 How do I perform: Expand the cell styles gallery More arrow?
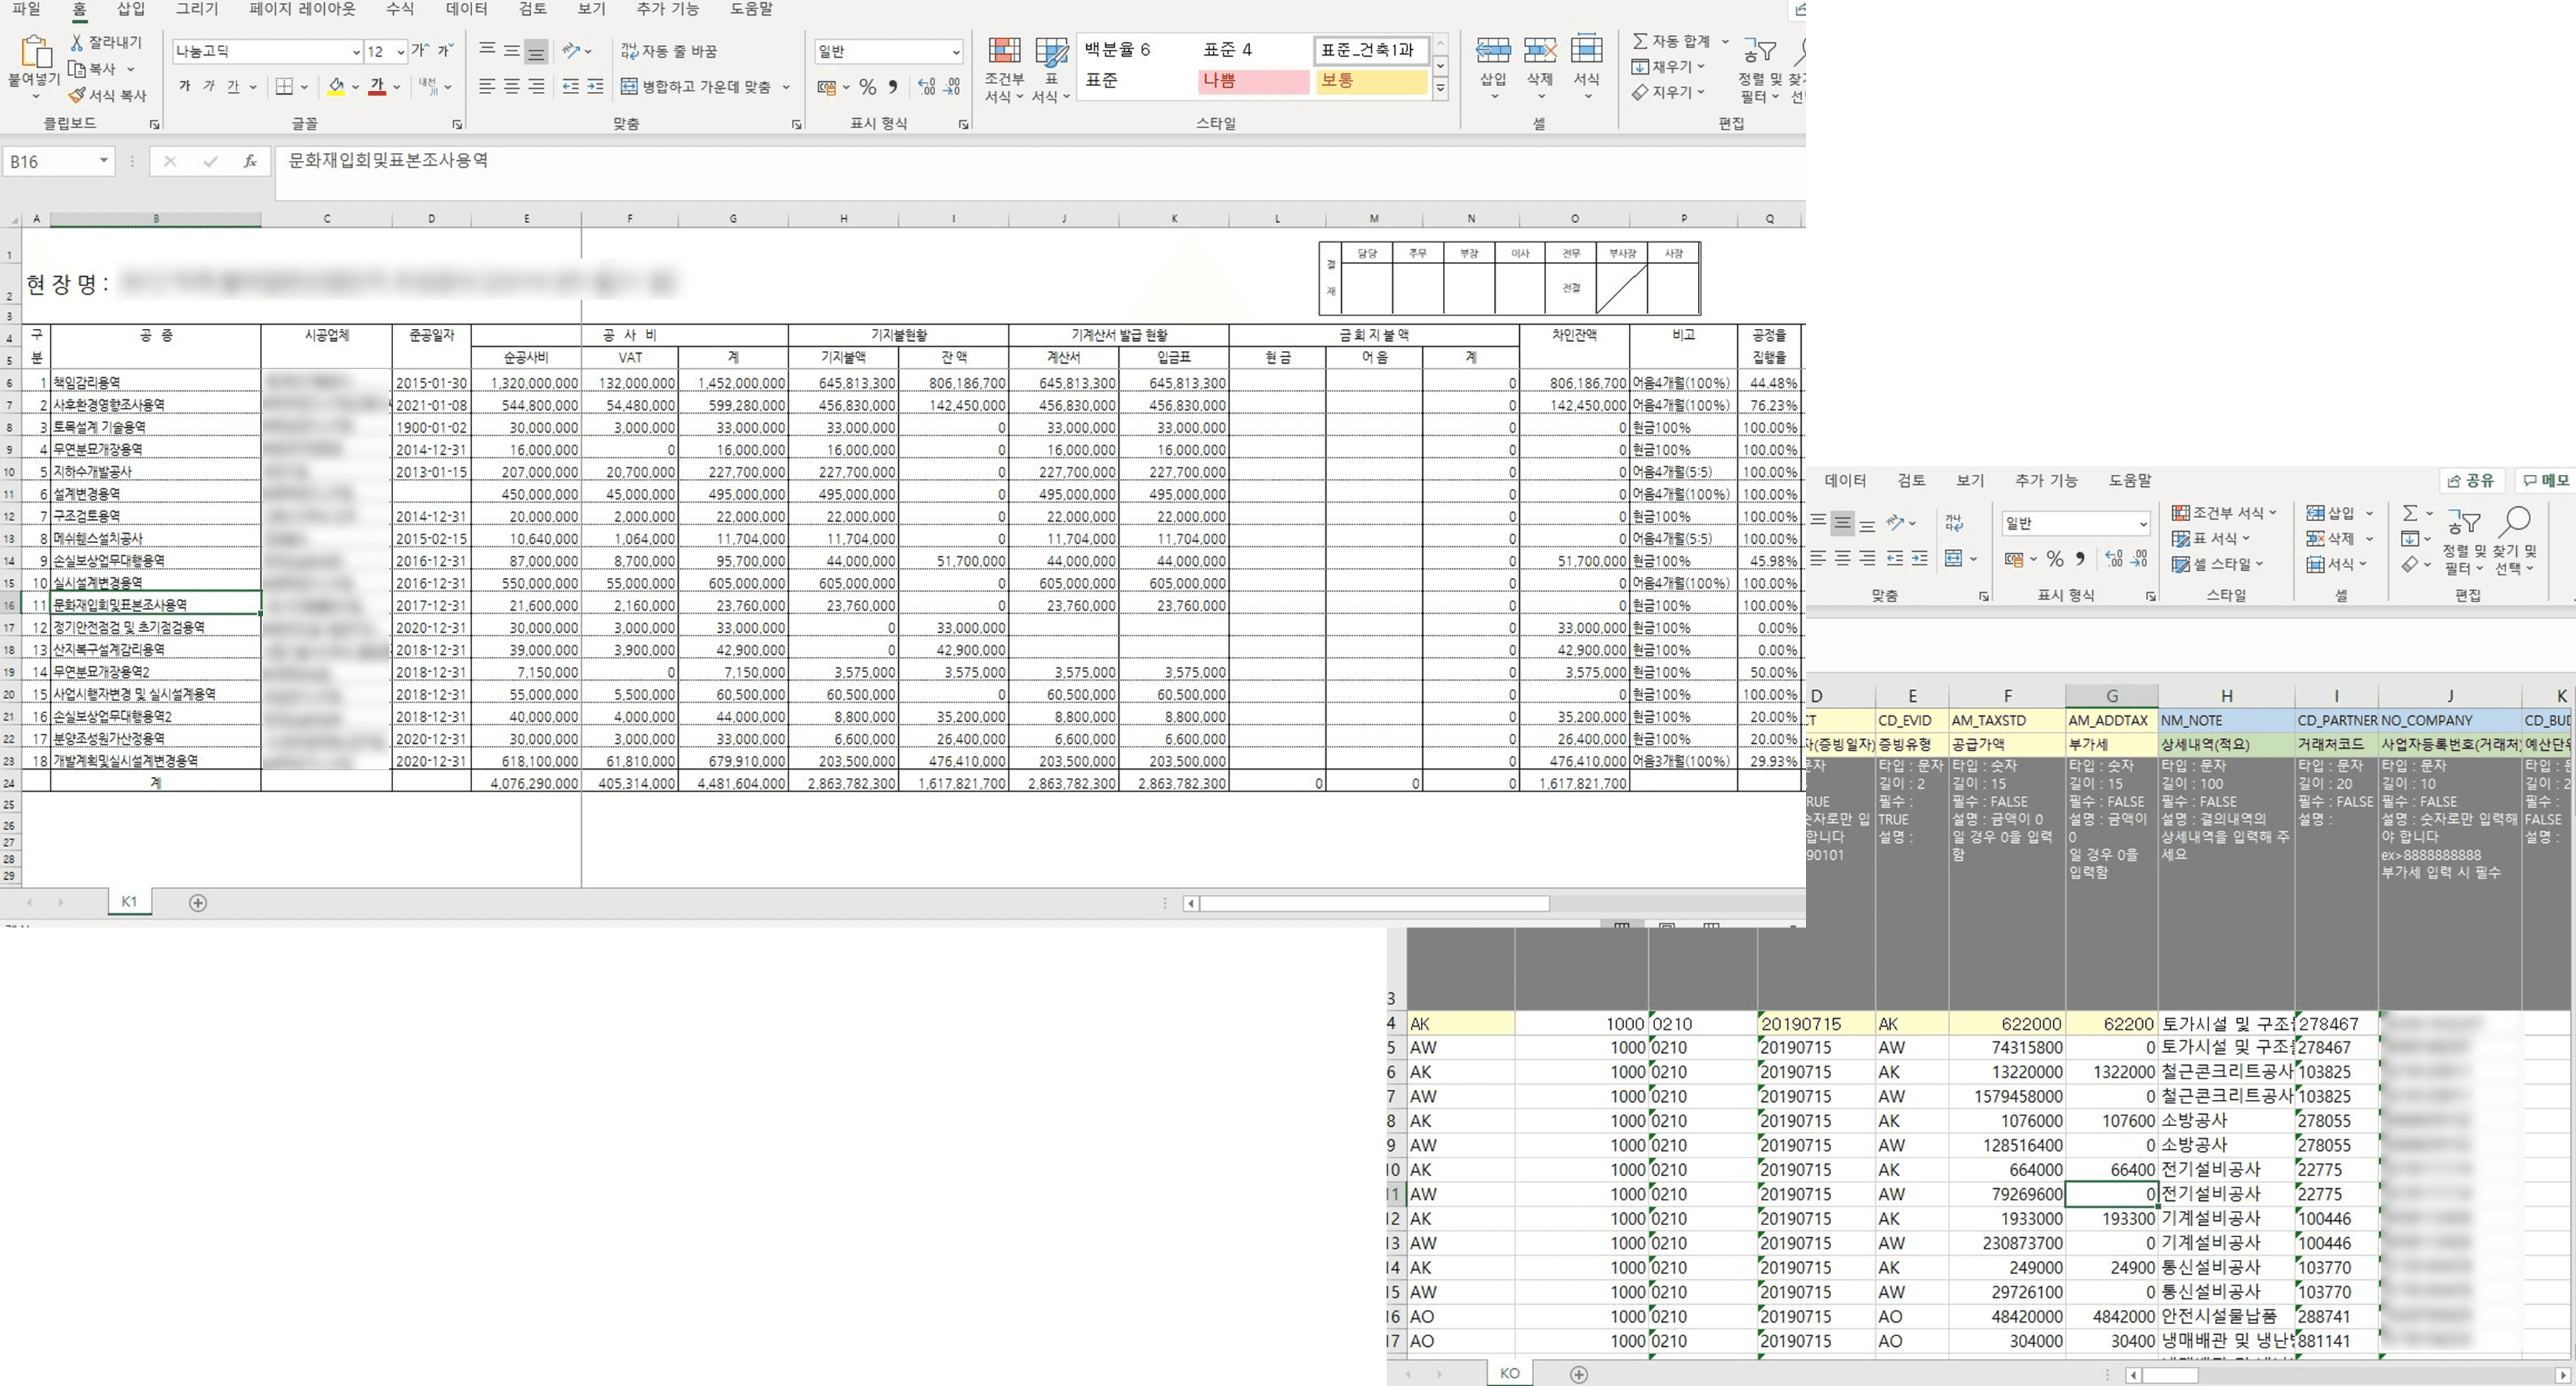pos(1440,88)
